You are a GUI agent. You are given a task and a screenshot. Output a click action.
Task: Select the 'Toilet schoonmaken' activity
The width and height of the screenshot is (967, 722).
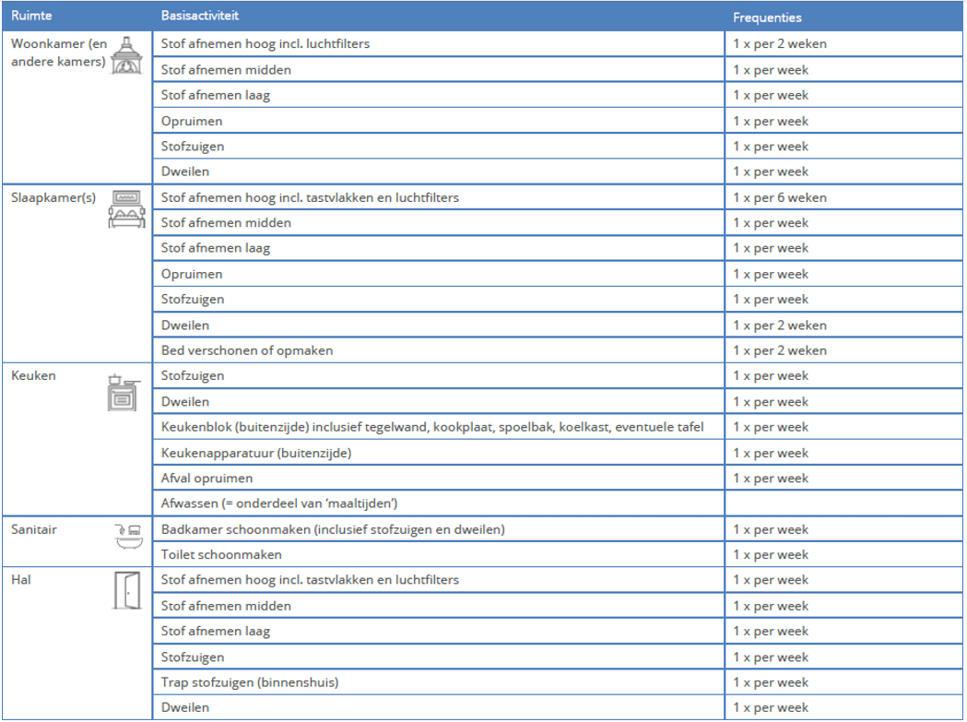tap(221, 555)
